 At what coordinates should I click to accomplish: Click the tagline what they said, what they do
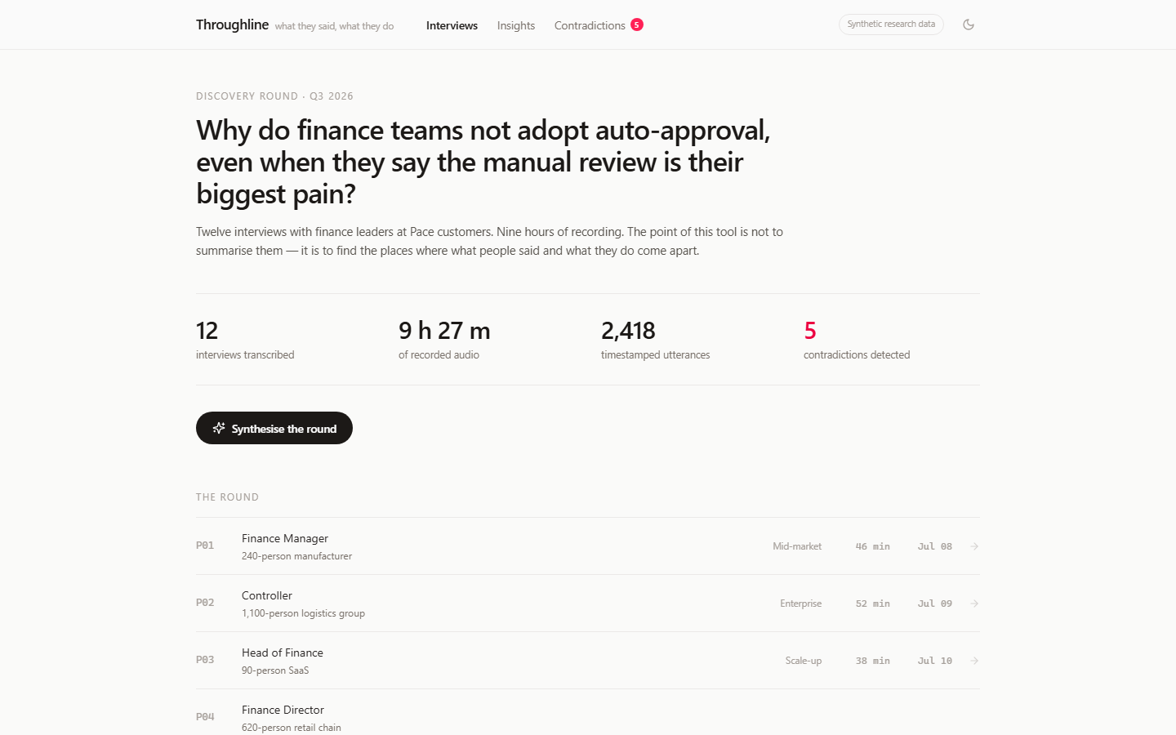pyautogui.click(x=334, y=26)
